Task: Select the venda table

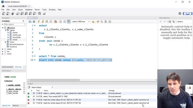Action: (15, 40)
